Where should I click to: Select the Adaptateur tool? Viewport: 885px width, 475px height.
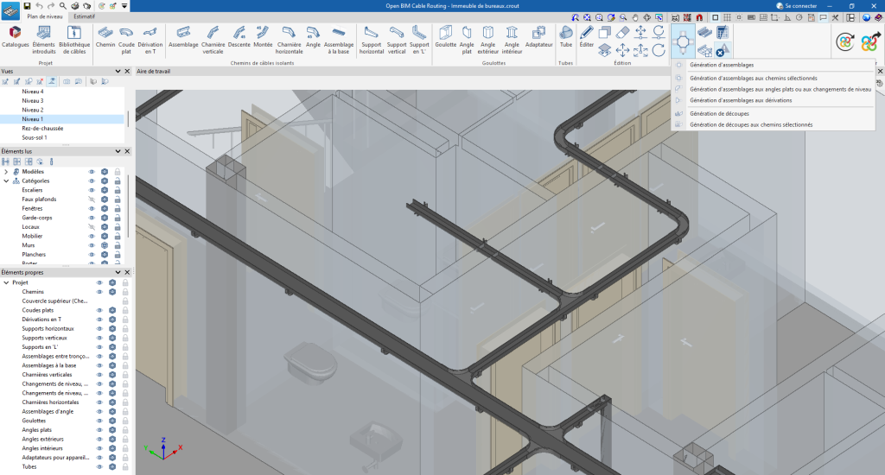coord(539,38)
